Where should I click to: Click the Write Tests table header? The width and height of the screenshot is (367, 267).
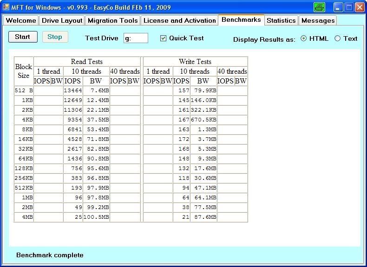[195, 62]
